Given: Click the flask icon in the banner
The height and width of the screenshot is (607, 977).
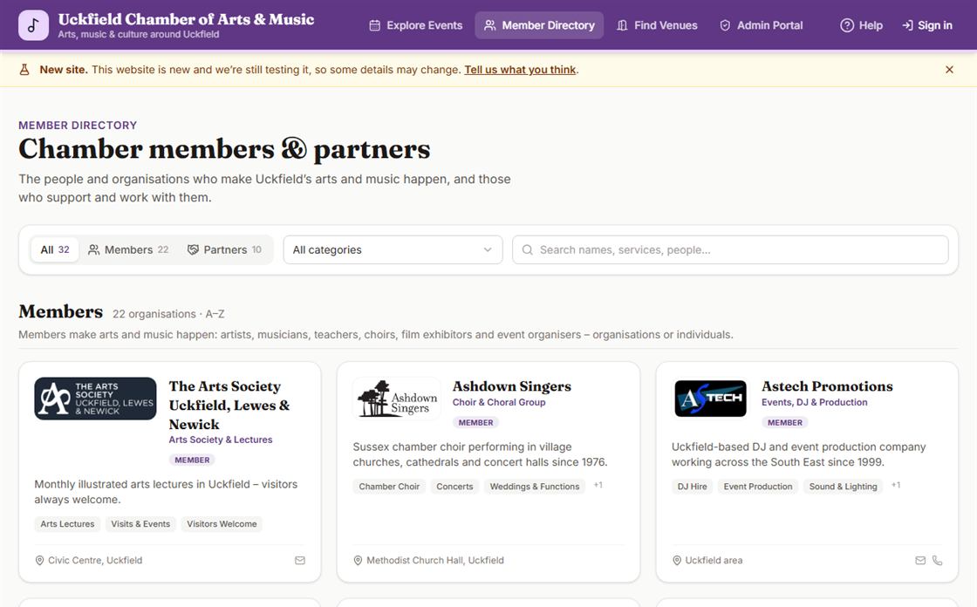Looking at the screenshot, I should (x=24, y=70).
